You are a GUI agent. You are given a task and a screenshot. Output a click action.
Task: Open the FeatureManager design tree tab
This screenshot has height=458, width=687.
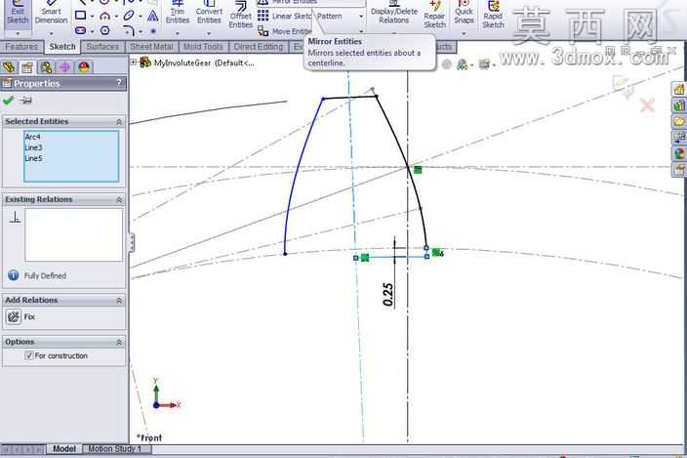click(9, 67)
